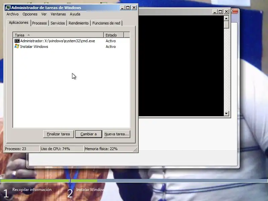
Task: Click the Nueva tarea button
Action: (x=117, y=134)
